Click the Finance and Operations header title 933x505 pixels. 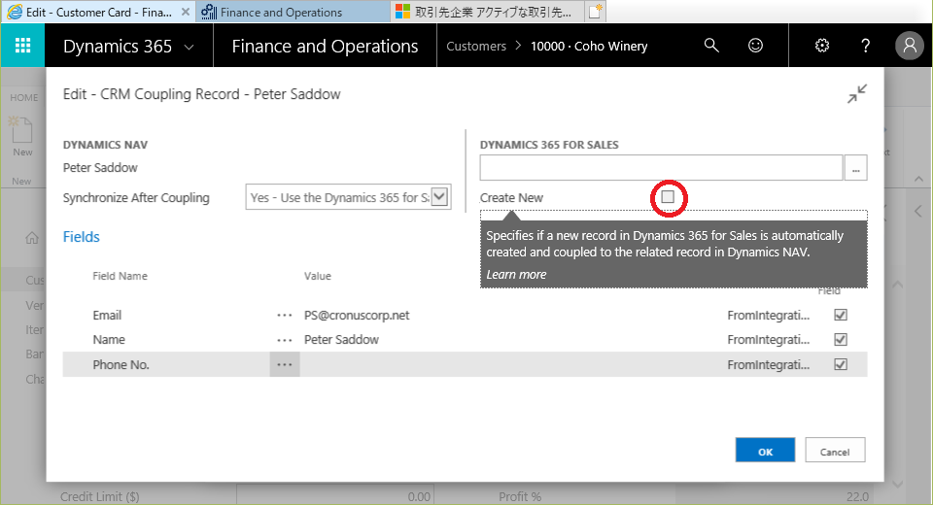click(325, 46)
